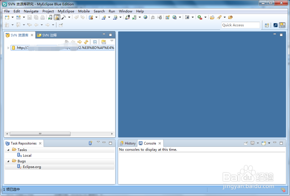Click the Previous Annotation toolbar icon

point(18,25)
